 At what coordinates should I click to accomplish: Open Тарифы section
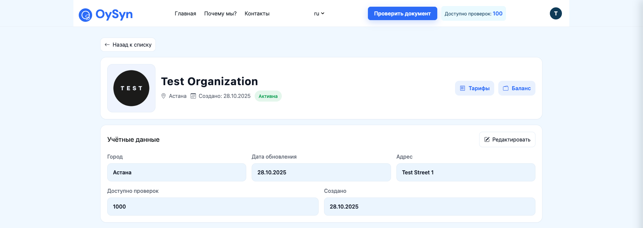click(474, 88)
